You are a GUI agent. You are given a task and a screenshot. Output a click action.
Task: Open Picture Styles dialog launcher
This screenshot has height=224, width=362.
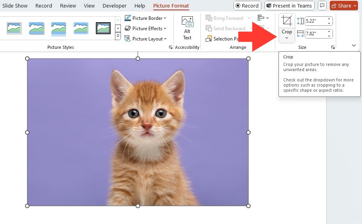[171, 47]
